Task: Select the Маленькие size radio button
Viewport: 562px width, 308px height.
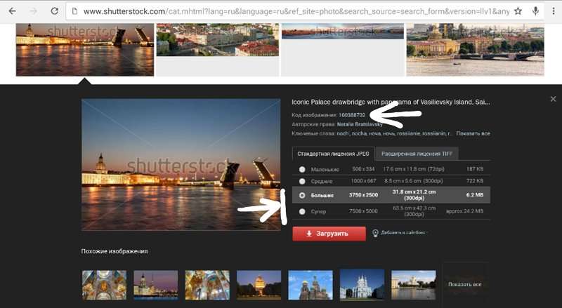Action: pyautogui.click(x=302, y=169)
